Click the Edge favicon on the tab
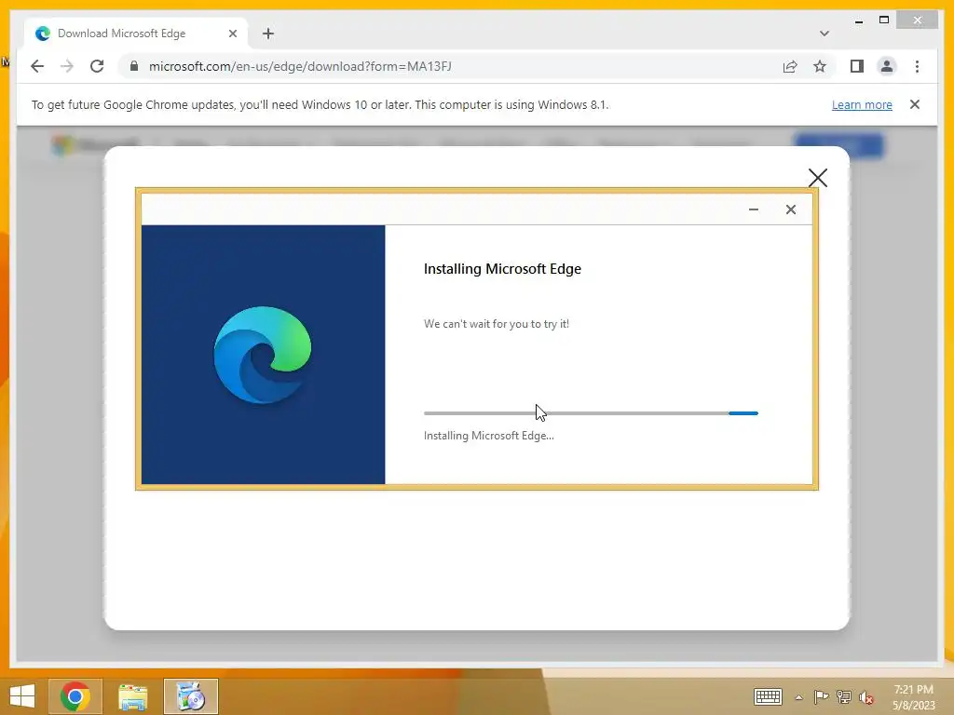The image size is (954, 715). click(x=43, y=34)
